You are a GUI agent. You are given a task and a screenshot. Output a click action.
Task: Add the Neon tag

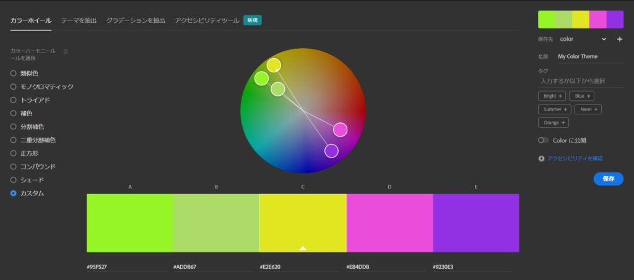(588, 109)
